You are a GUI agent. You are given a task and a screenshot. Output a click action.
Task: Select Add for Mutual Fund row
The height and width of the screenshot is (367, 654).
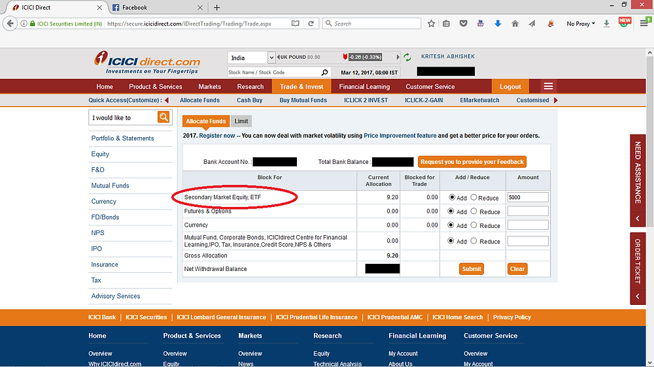coord(451,241)
